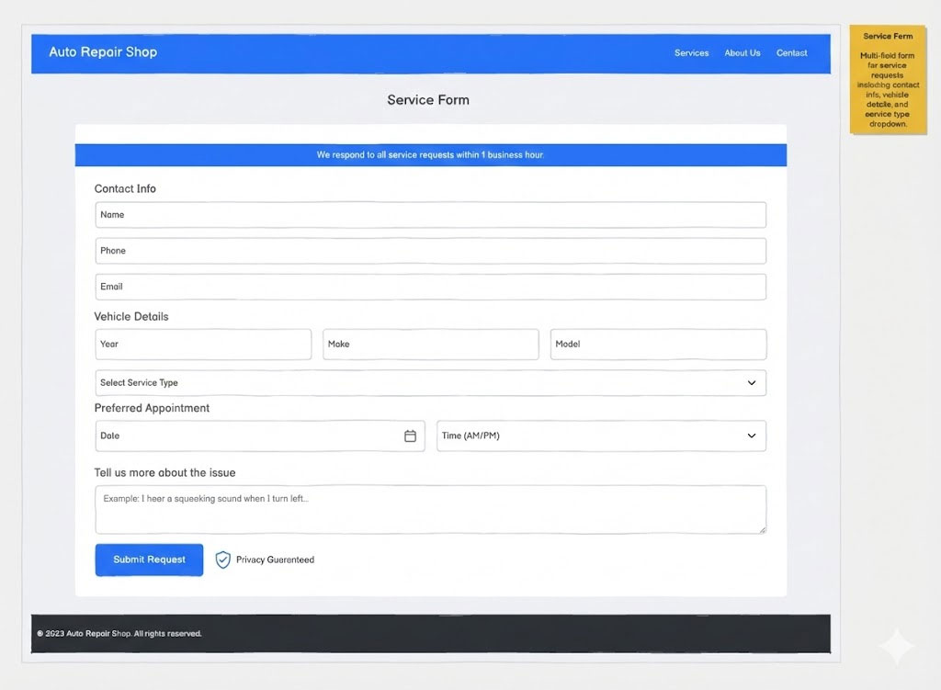941x690 pixels.
Task: Click the issue description text area
Action: point(430,509)
